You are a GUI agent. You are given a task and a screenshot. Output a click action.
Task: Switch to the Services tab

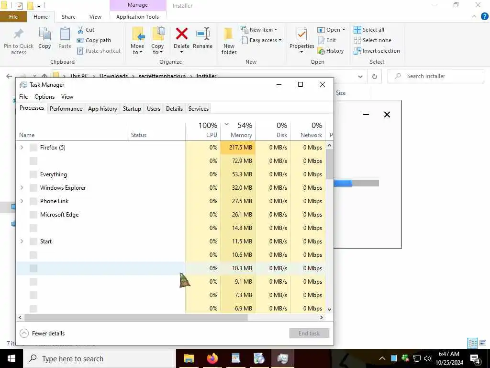[199, 109]
